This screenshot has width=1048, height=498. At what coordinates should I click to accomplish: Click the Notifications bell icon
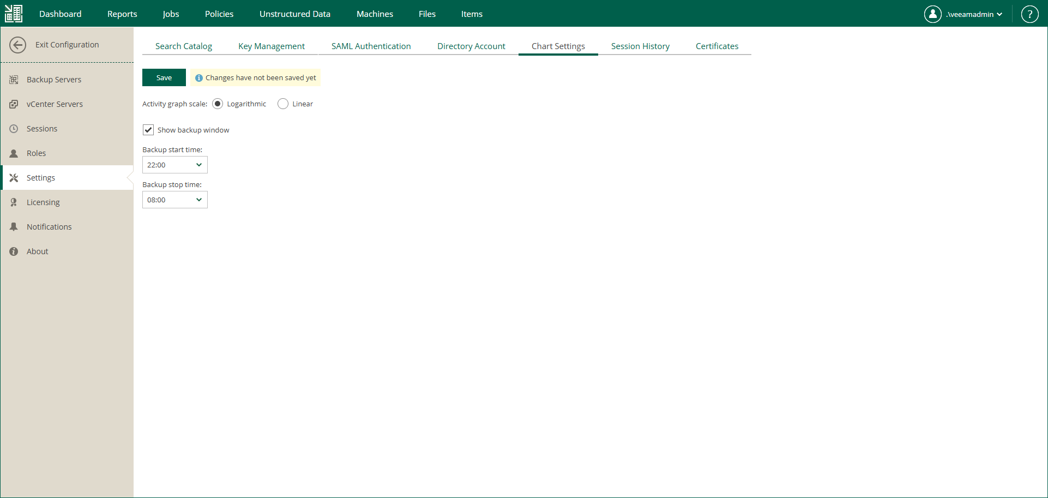14,226
